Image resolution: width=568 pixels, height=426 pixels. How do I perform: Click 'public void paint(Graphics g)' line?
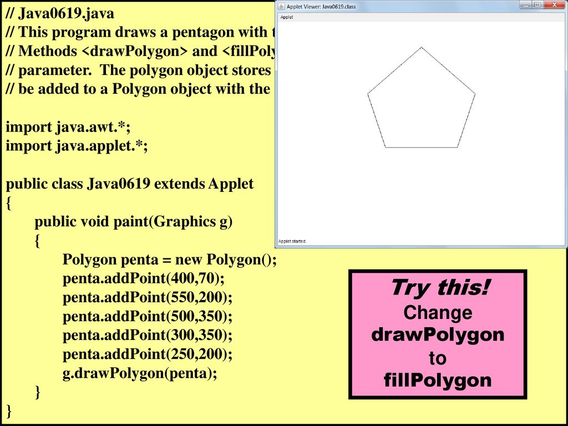(133, 222)
